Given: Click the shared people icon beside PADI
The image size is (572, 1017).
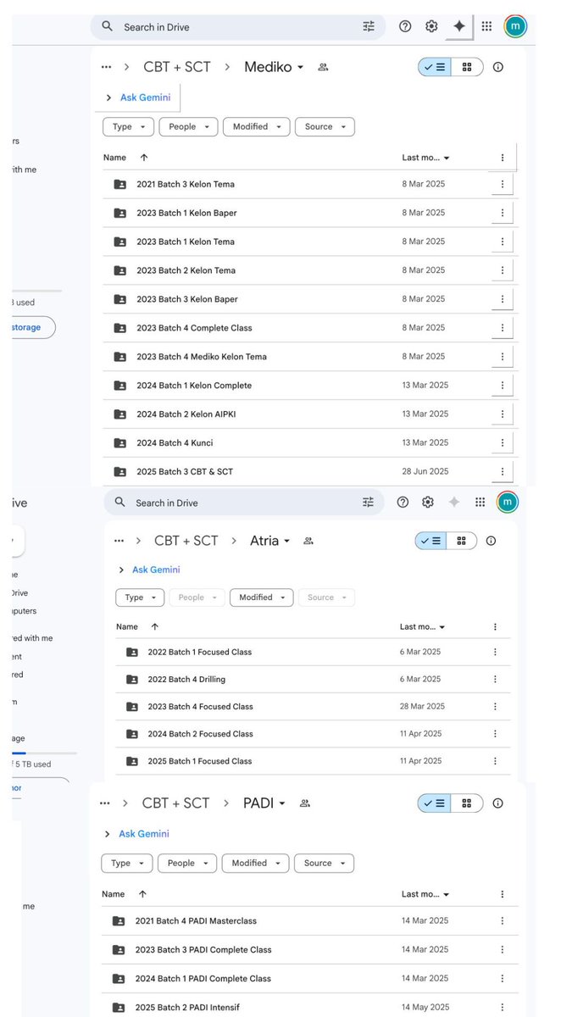Looking at the screenshot, I should click(305, 803).
